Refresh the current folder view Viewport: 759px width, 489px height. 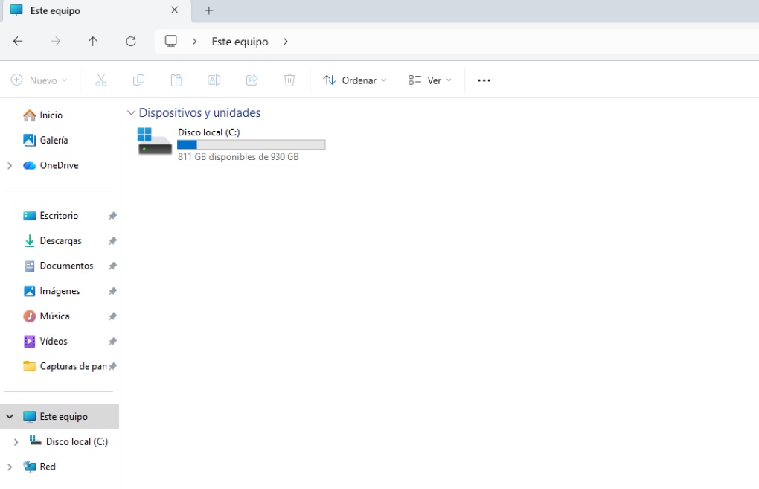pos(131,42)
